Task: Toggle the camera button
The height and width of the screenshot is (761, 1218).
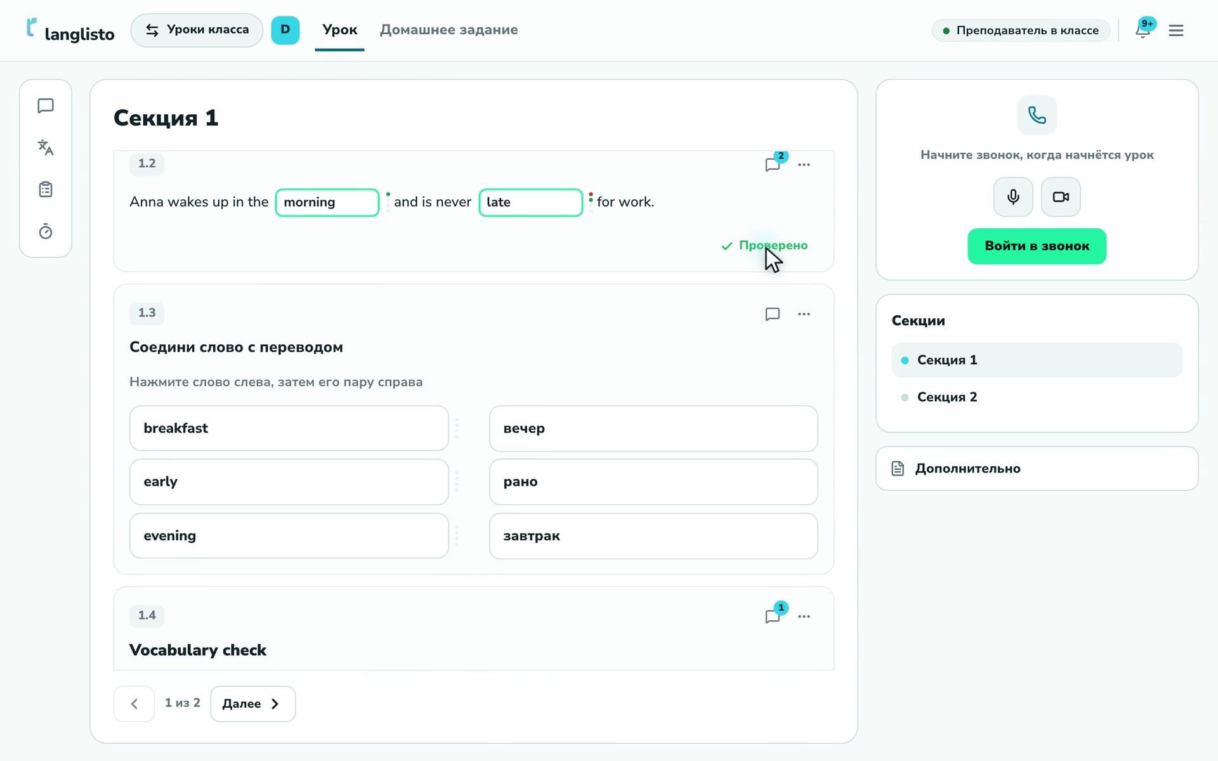Action: 1061,197
